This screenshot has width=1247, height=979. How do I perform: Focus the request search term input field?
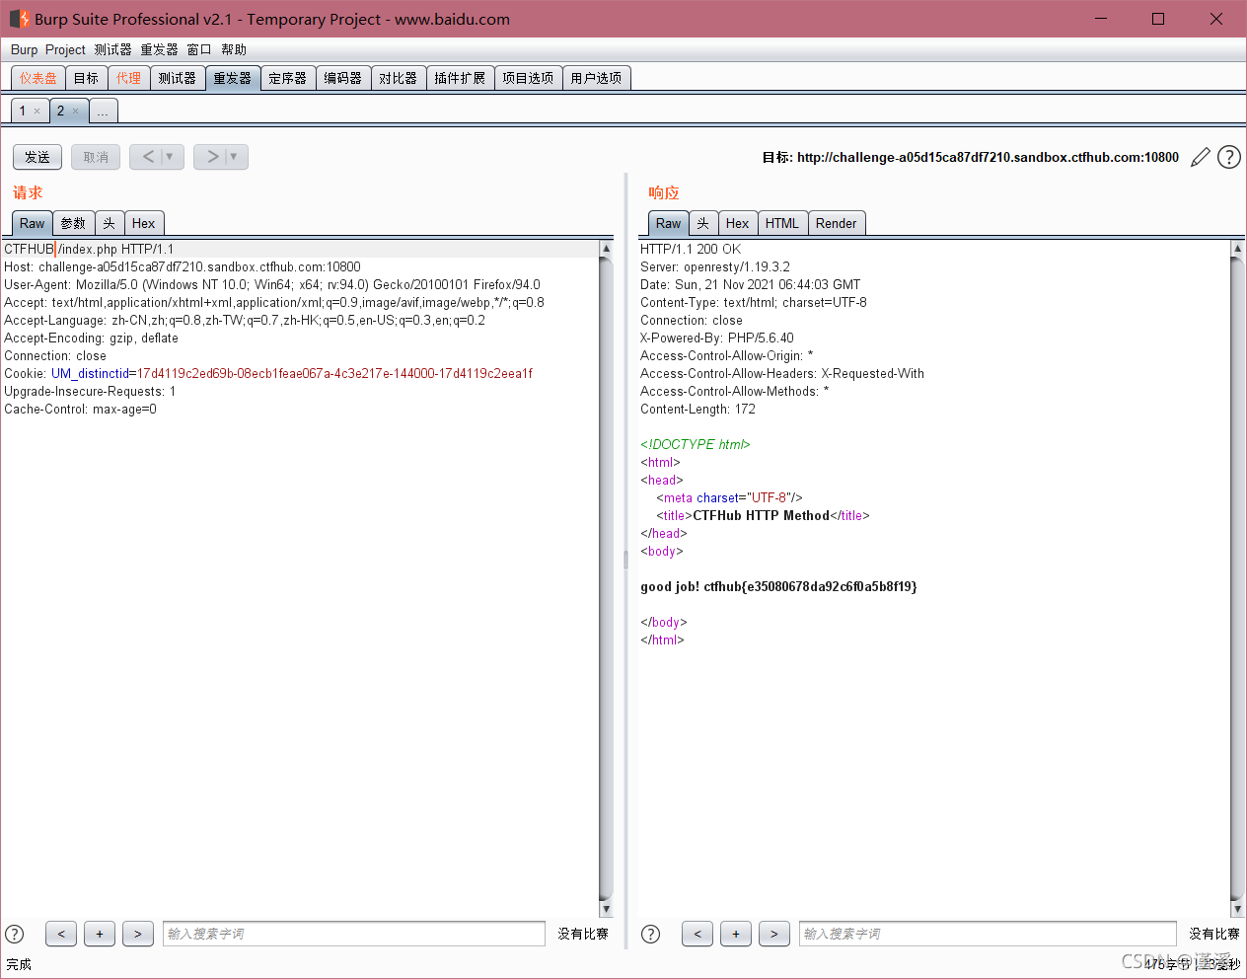354,934
